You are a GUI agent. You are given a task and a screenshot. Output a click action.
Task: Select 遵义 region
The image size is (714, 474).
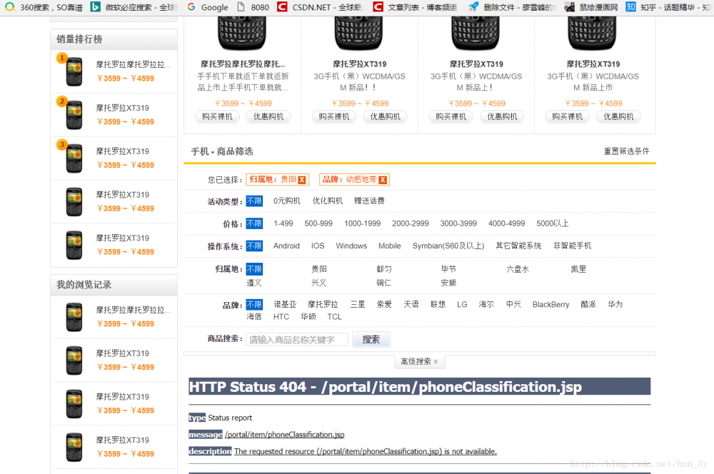tap(254, 283)
